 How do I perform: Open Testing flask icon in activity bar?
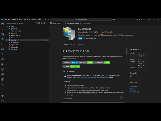[3, 54]
